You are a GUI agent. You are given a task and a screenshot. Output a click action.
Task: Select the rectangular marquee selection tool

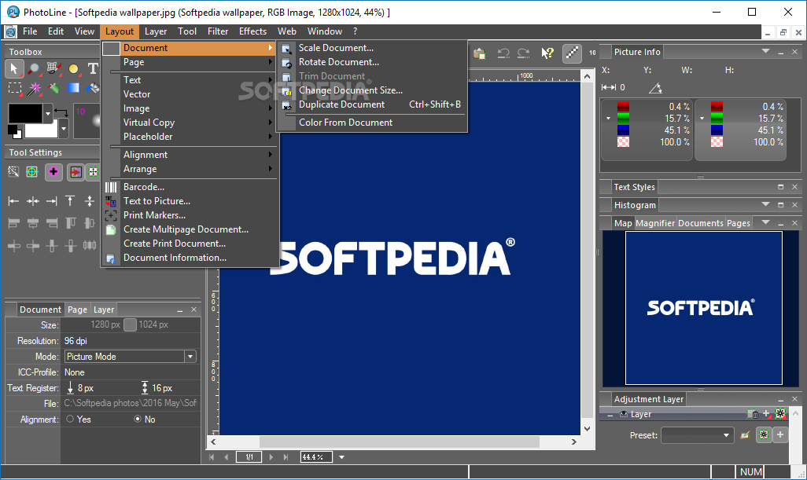tap(15, 89)
